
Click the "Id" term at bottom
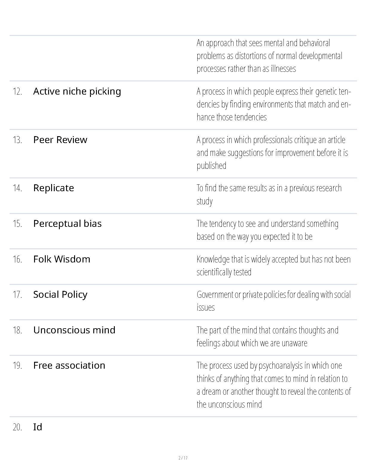coord(37,427)
